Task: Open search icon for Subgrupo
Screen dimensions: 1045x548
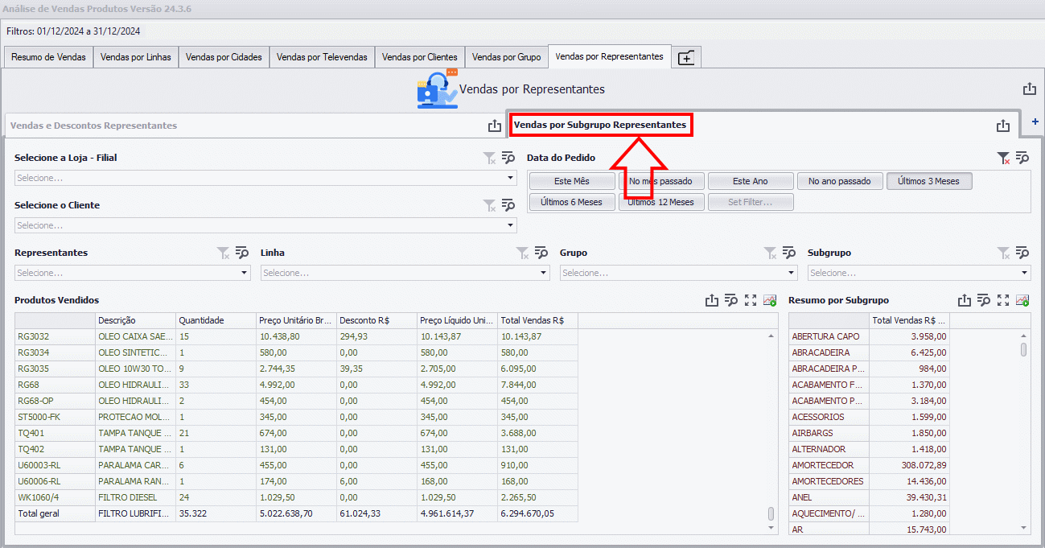Action: (1022, 253)
